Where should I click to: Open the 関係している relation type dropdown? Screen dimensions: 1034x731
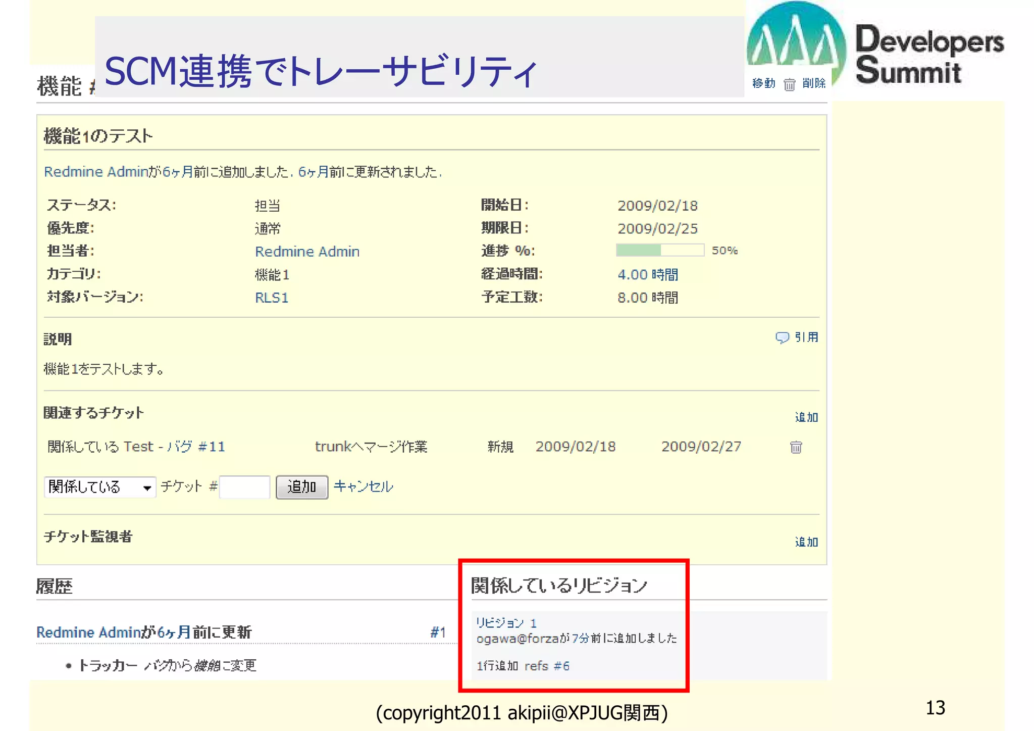(x=100, y=487)
